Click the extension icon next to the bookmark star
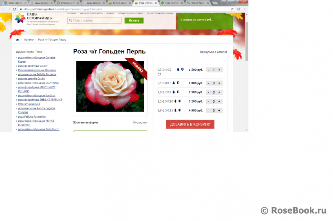333x221 pixels. pos(239,9)
